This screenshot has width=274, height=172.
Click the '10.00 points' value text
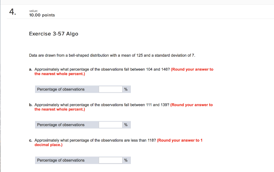(x=42, y=15)
